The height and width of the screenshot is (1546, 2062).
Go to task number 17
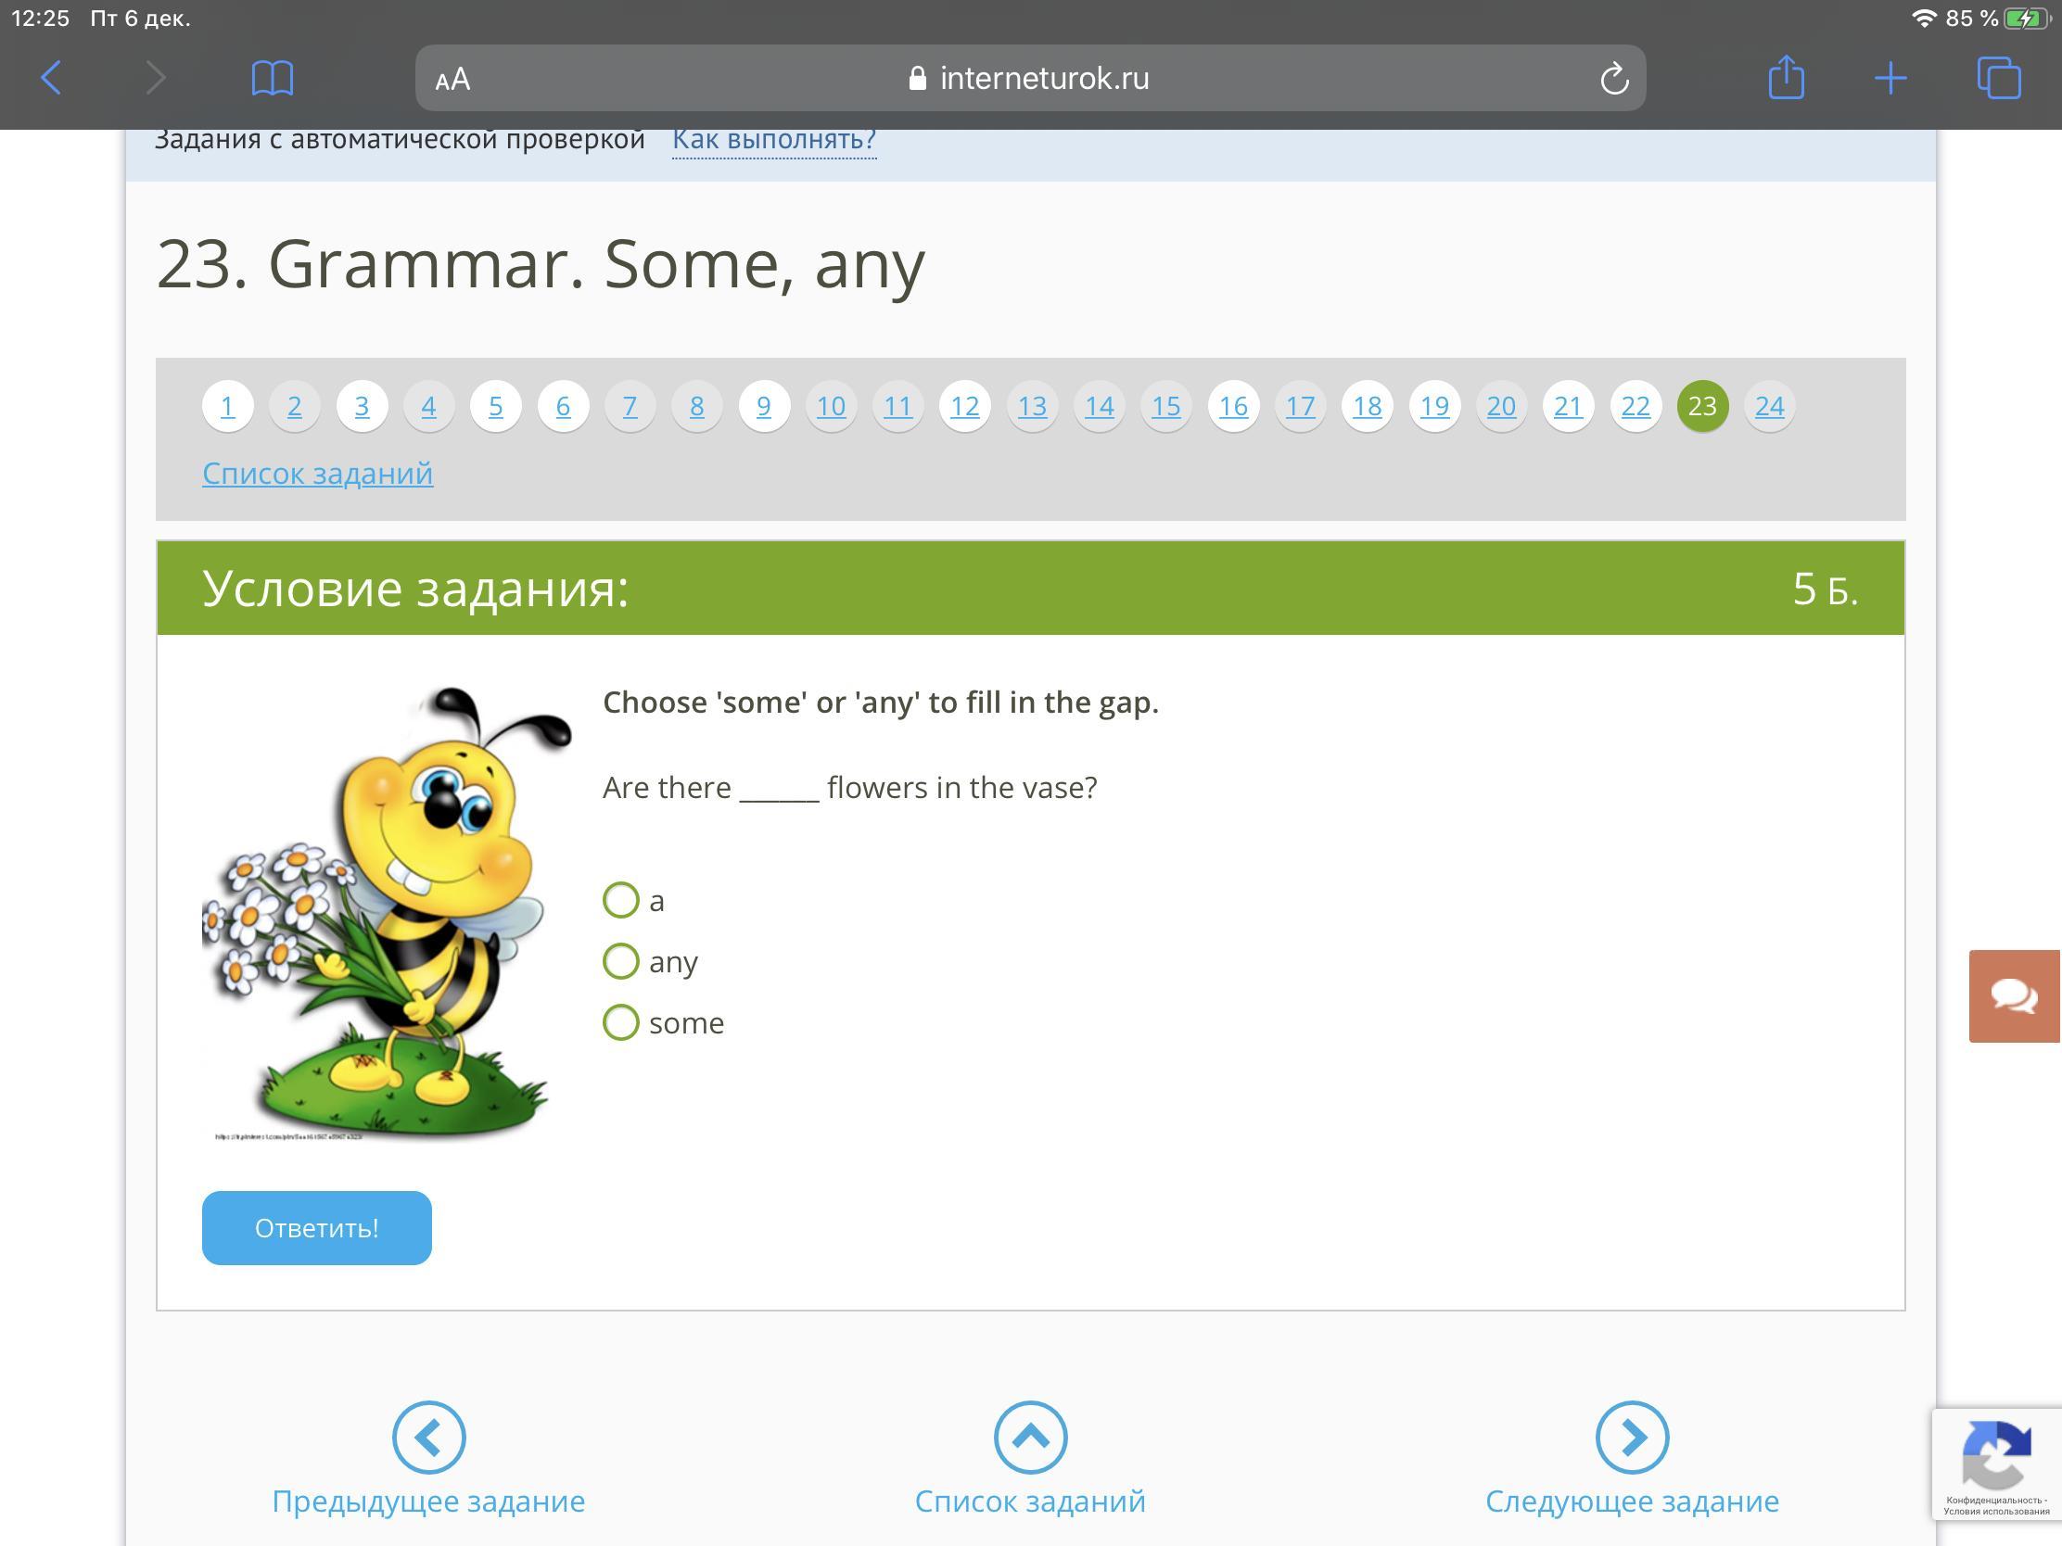[1301, 405]
